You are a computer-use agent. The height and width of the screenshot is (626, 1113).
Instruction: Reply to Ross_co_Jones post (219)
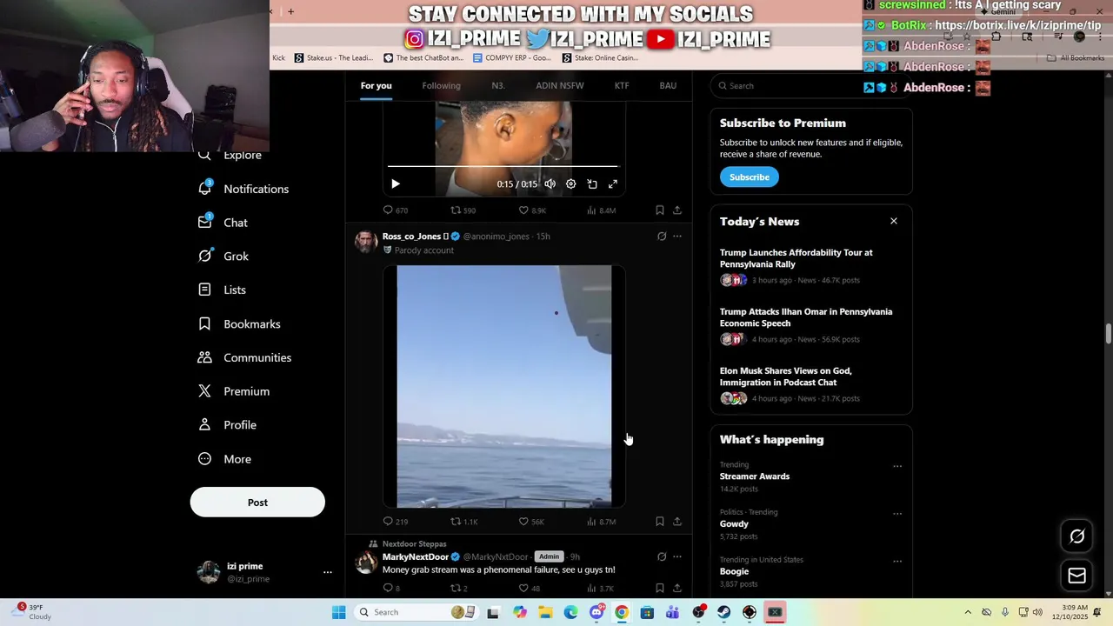click(x=396, y=522)
